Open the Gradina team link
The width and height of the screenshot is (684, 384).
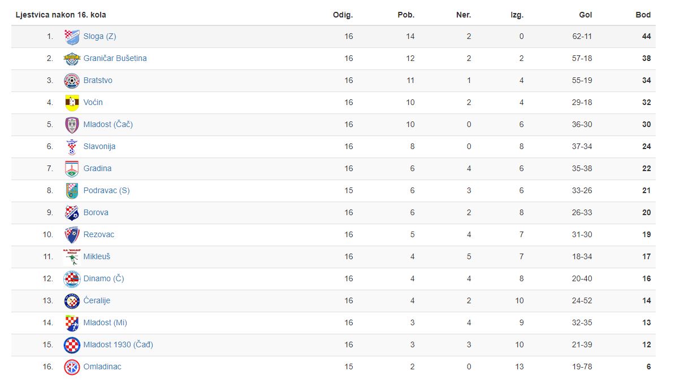97,168
